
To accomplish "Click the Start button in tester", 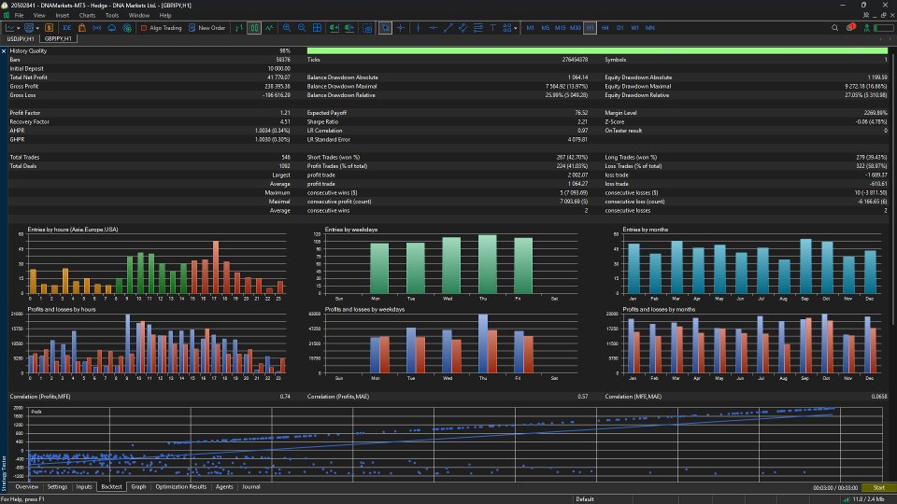I will [878, 487].
